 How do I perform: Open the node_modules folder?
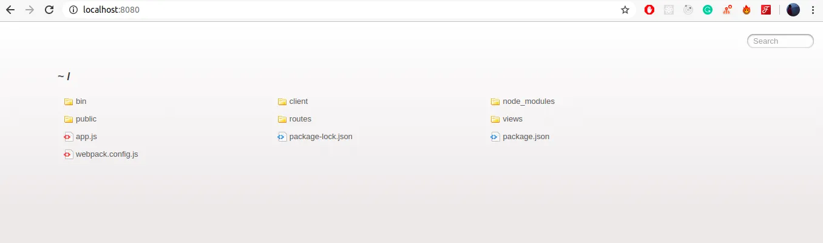click(x=528, y=101)
